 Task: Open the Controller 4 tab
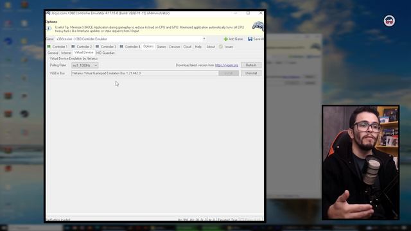coord(130,47)
